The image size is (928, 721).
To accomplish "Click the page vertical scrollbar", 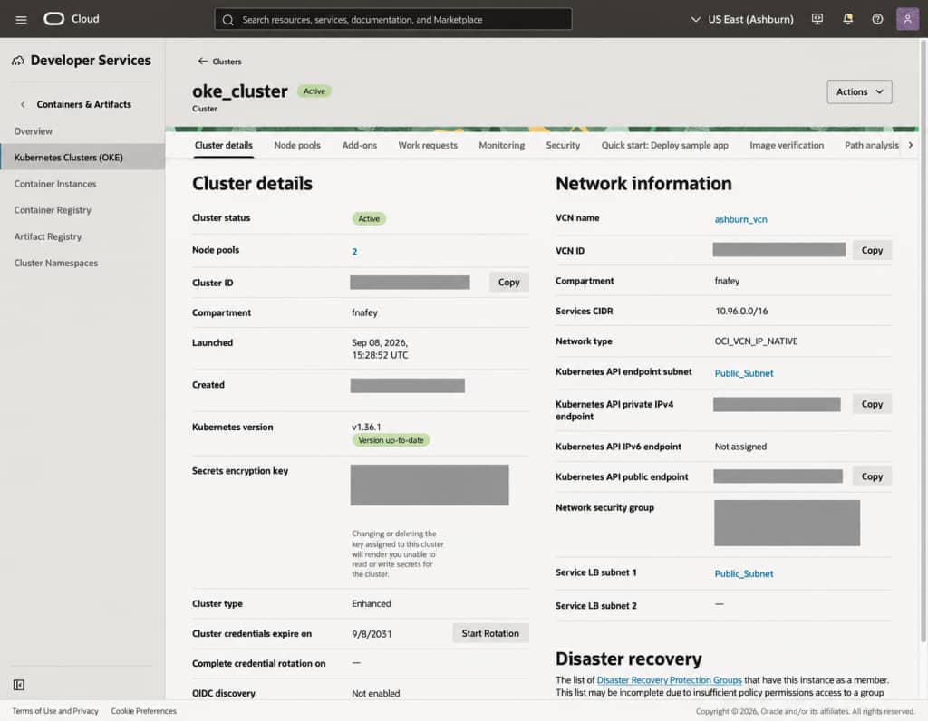I will [923, 341].
